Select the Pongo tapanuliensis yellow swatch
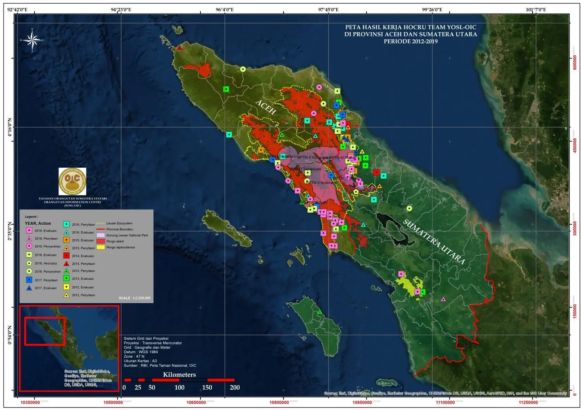 pos(101,247)
